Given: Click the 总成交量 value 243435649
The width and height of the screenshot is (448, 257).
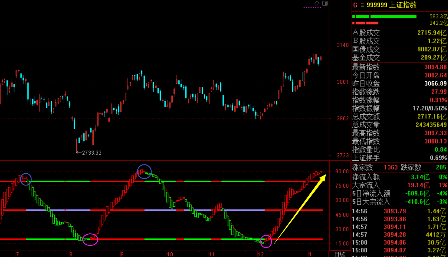Looking at the screenshot, I should pos(431,125).
